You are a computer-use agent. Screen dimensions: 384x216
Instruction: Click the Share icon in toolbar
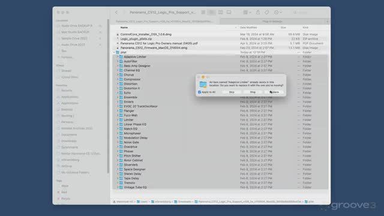(258, 12)
